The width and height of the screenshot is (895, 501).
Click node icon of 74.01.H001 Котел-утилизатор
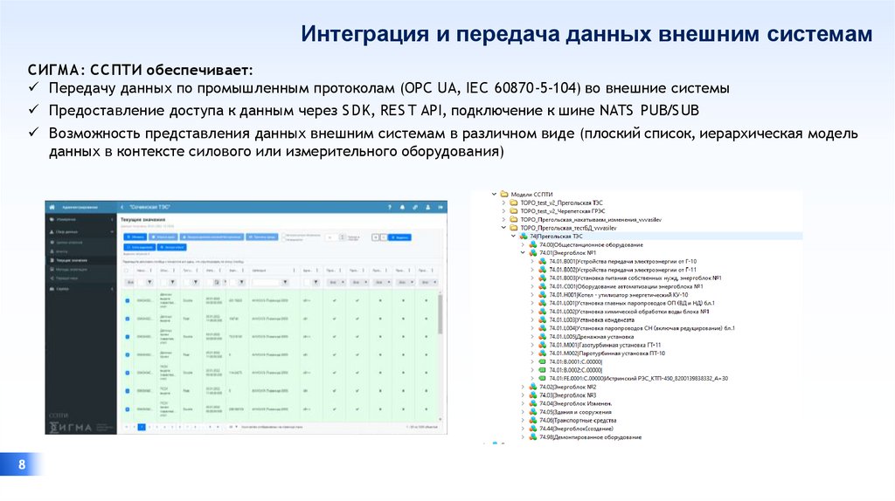543,295
